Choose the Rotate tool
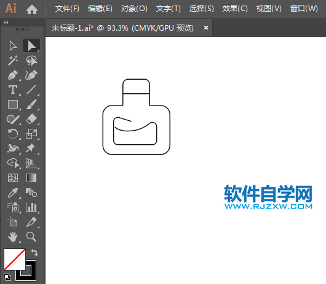This screenshot has height=284, width=326. click(x=13, y=134)
